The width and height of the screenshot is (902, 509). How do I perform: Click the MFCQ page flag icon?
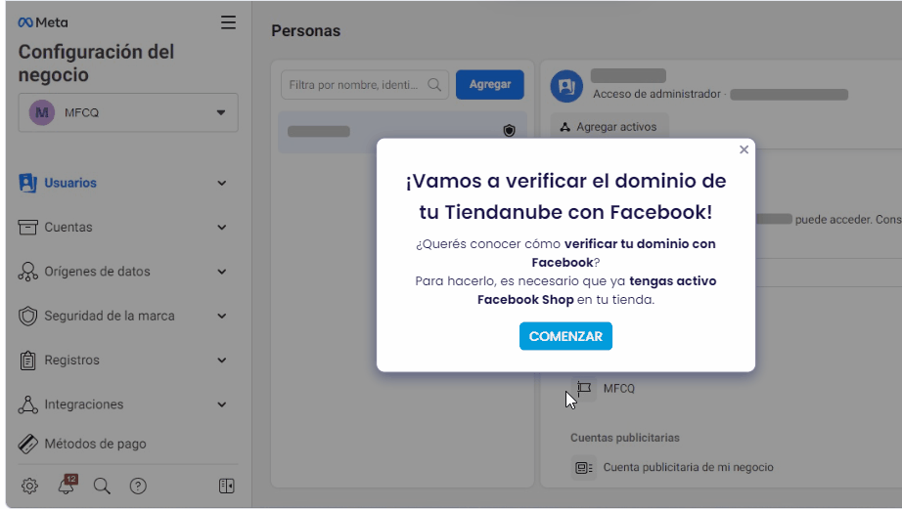click(584, 389)
